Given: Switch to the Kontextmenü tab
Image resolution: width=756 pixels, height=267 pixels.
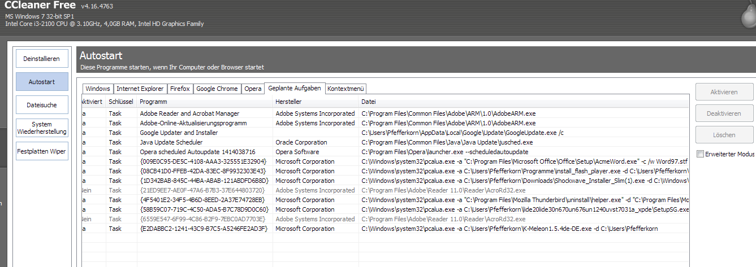Looking at the screenshot, I should pyautogui.click(x=346, y=89).
